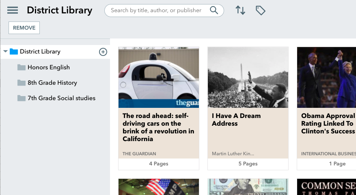Open the hamburger menu
356x195 pixels.
pos(13,10)
